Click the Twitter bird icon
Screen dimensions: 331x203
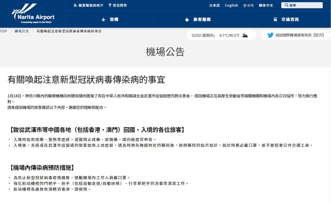pos(271,35)
